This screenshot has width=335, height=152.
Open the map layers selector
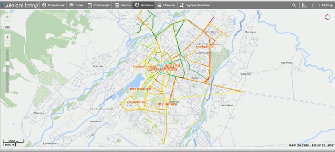[x=8, y=27]
